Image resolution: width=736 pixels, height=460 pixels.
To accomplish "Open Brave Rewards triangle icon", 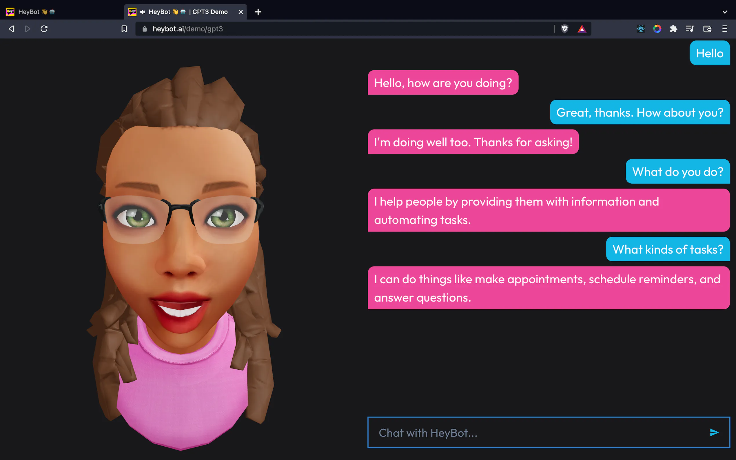I will (x=582, y=29).
